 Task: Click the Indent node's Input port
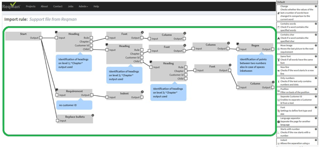pos(107,97)
